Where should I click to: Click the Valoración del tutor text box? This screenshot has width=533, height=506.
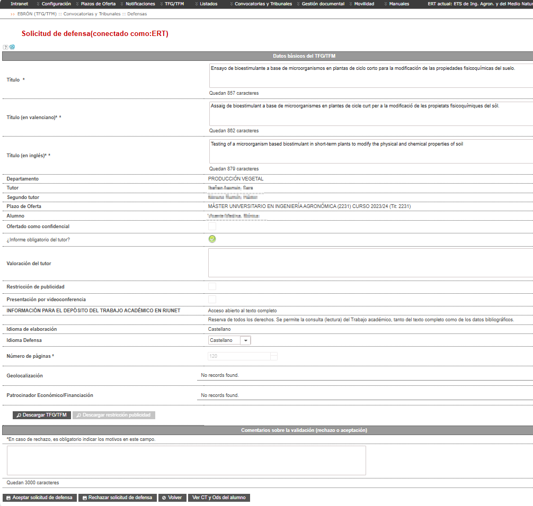click(x=370, y=263)
